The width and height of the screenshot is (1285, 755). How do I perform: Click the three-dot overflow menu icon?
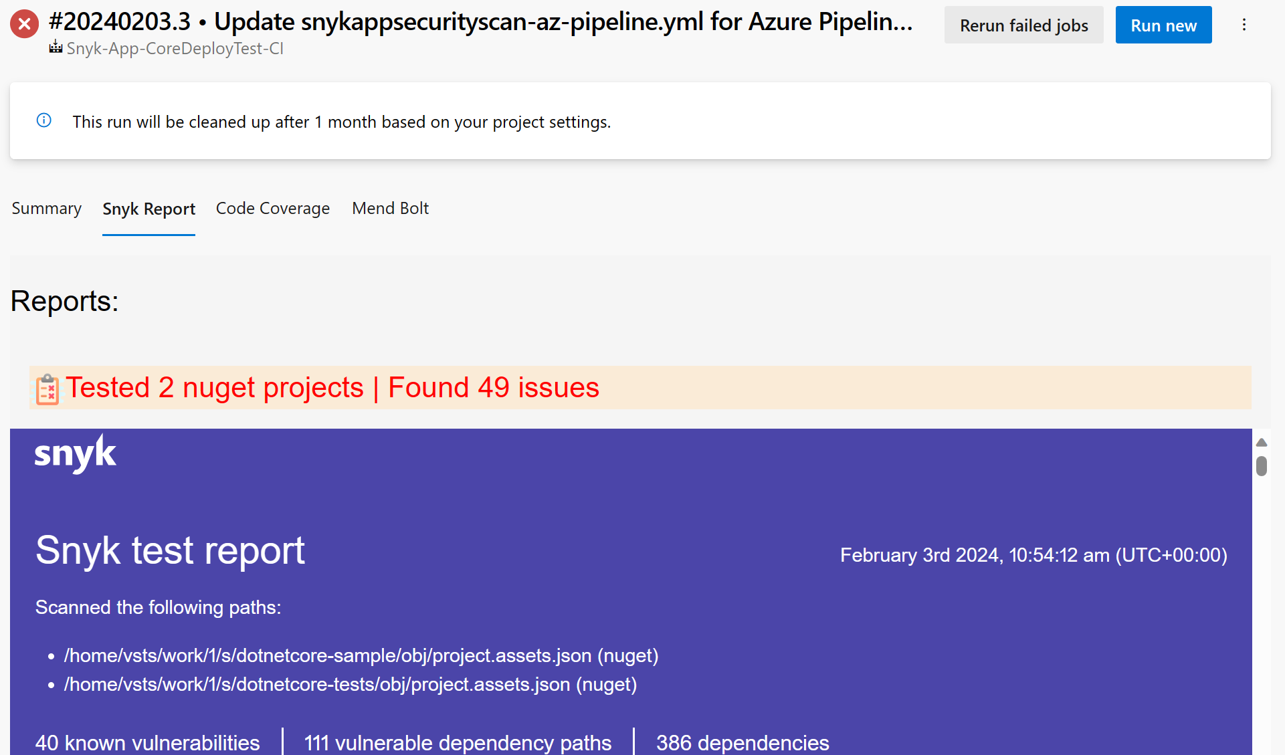point(1245,24)
